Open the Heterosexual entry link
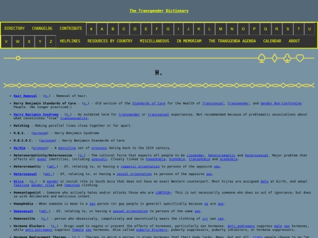Image resolution: width=318 pixels, height=238 pixels. tap(25, 174)
